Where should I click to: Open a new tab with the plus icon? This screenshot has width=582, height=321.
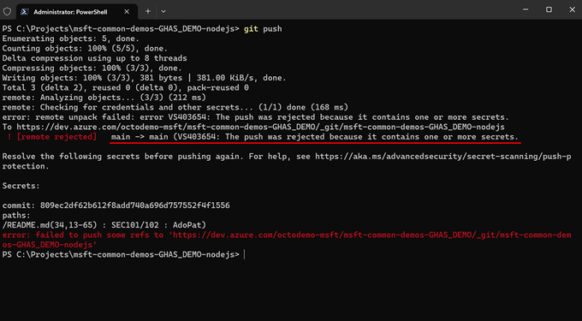pyautogui.click(x=148, y=11)
